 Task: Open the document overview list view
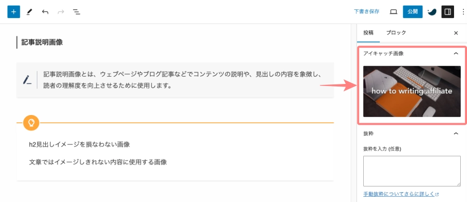coord(77,12)
